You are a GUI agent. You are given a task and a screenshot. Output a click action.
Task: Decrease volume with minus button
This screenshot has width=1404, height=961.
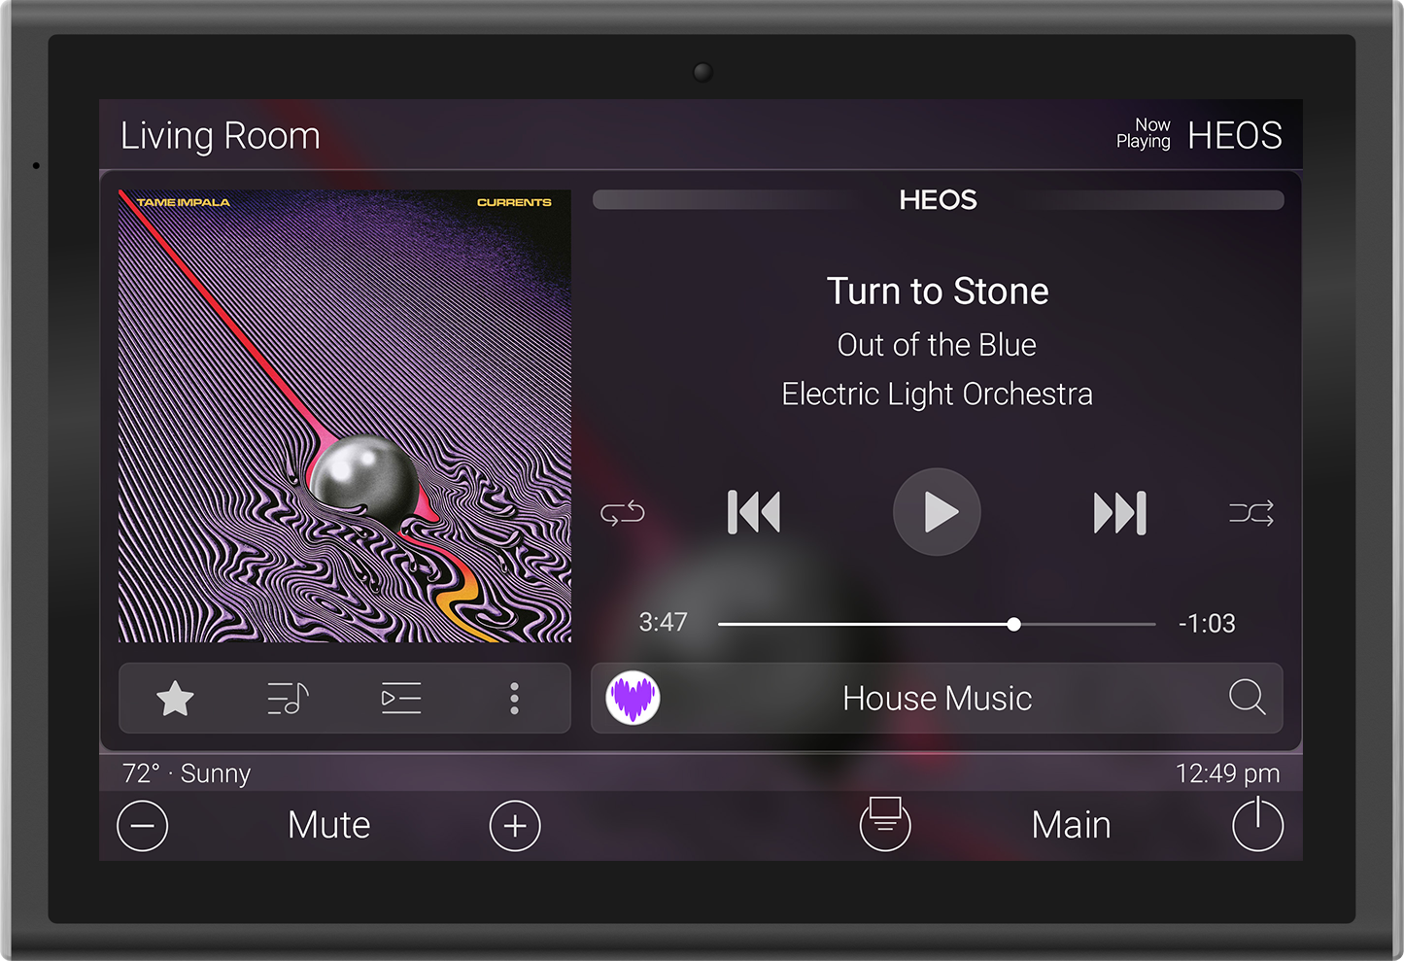point(143,826)
